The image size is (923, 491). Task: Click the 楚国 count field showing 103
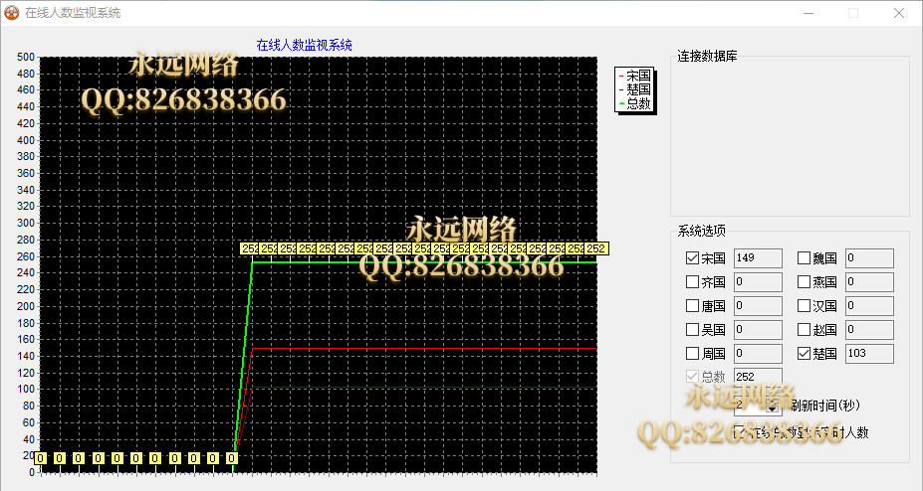pos(868,354)
